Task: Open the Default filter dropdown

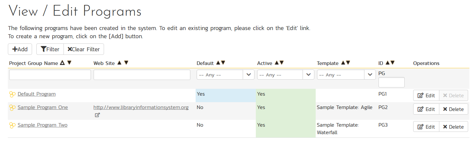Action: tap(225, 75)
